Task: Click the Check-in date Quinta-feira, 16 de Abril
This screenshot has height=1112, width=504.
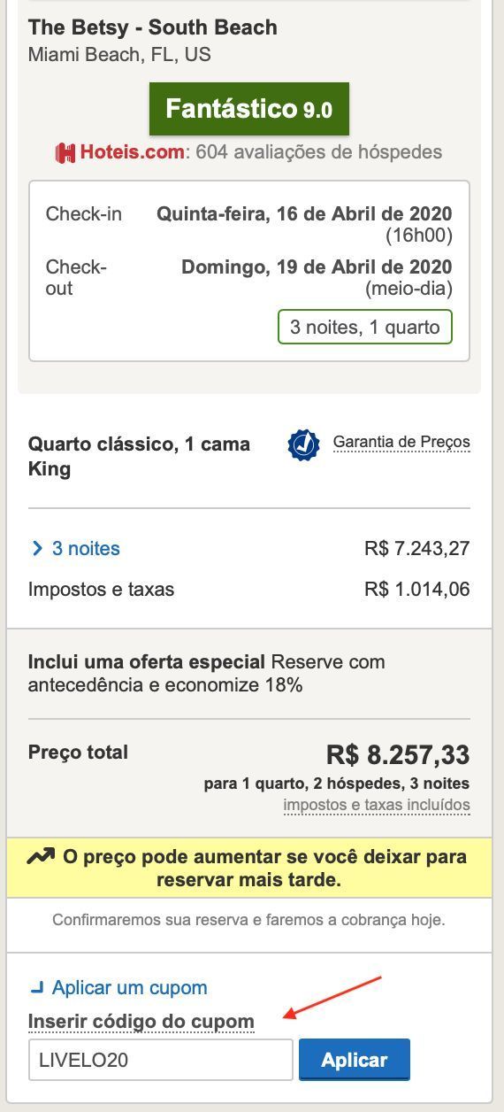Action: click(304, 214)
